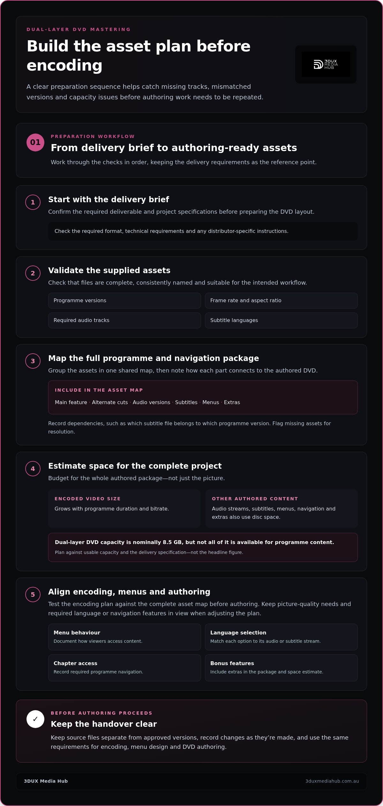Select the Frame rate and aspect ratio chip
The width and height of the screenshot is (383, 806).
[x=281, y=301]
